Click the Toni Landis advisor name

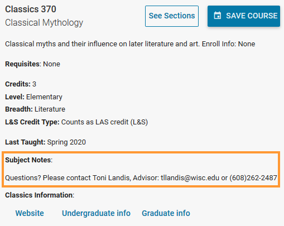[x=111, y=178]
